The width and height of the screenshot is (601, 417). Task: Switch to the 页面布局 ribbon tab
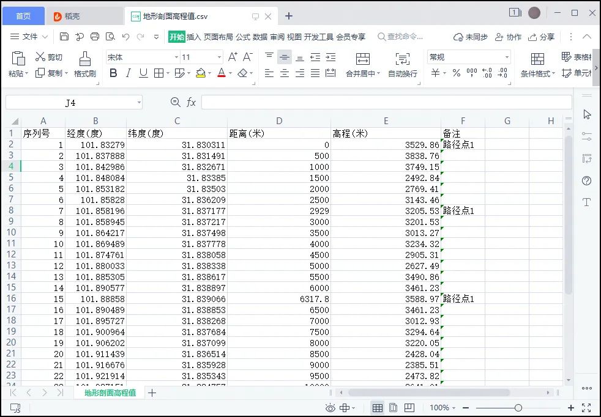(x=218, y=37)
